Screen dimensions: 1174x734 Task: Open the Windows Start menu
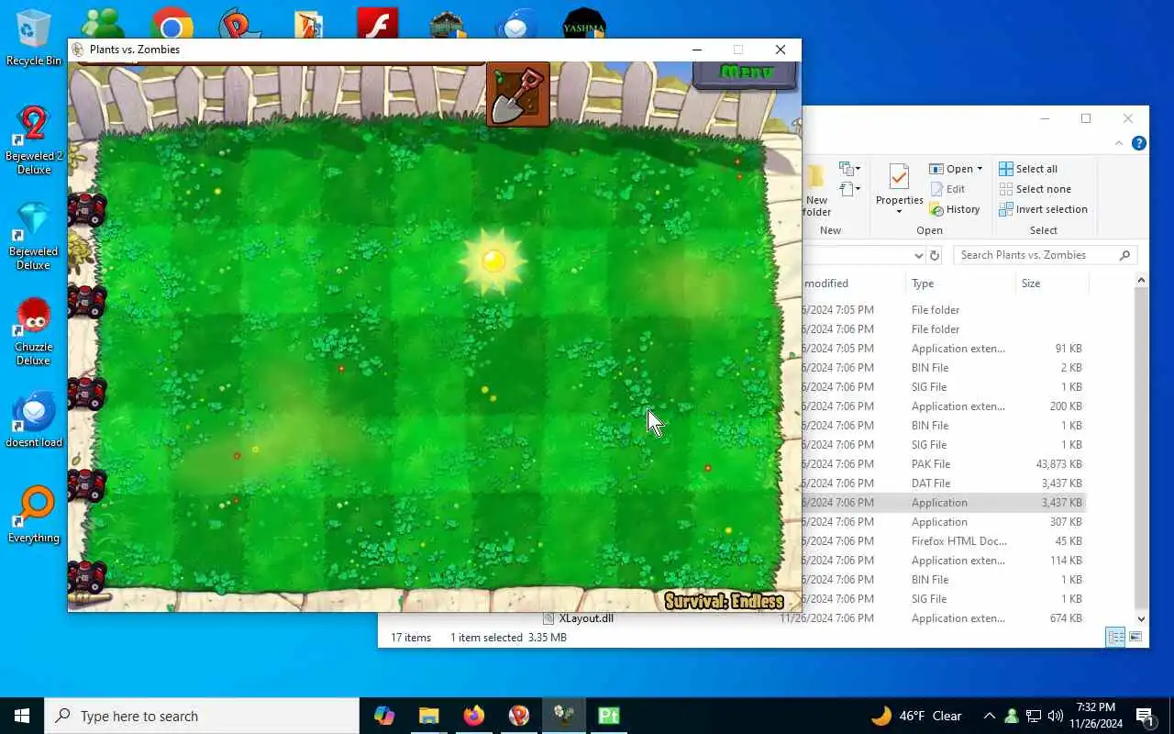click(22, 716)
